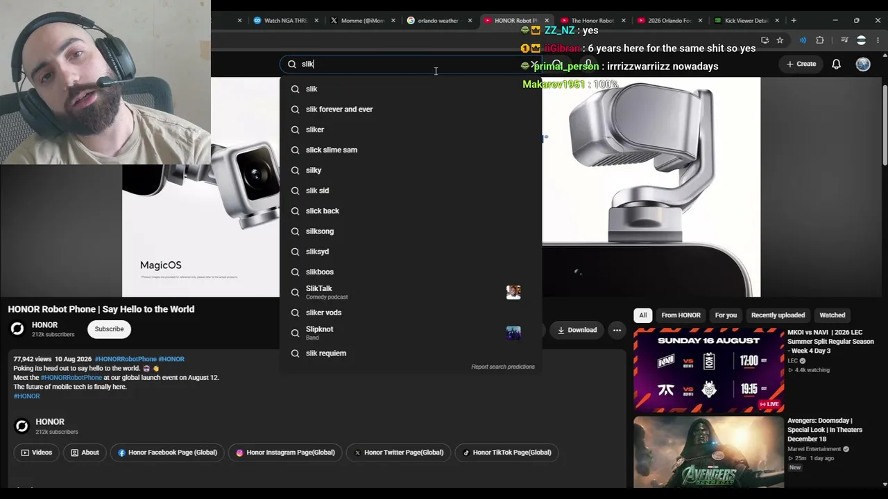Switch to the 2026 Orlando tab
This screenshot has height=499, width=888.
[x=669, y=21]
